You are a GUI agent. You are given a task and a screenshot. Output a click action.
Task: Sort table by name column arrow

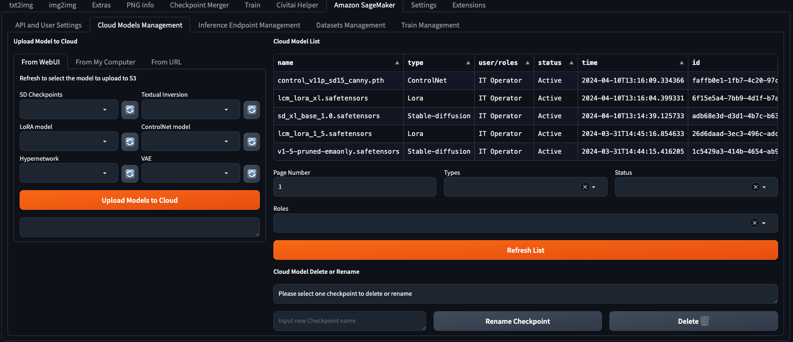397,63
